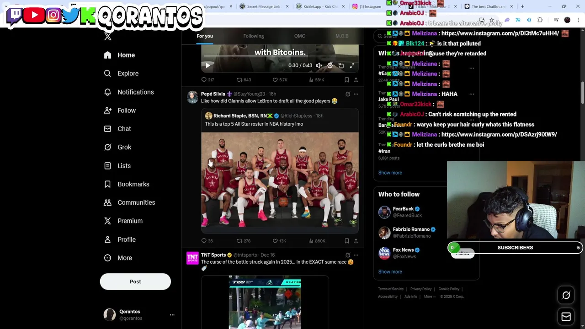Open Explore from the sidebar
The width and height of the screenshot is (585, 329).
point(121,73)
